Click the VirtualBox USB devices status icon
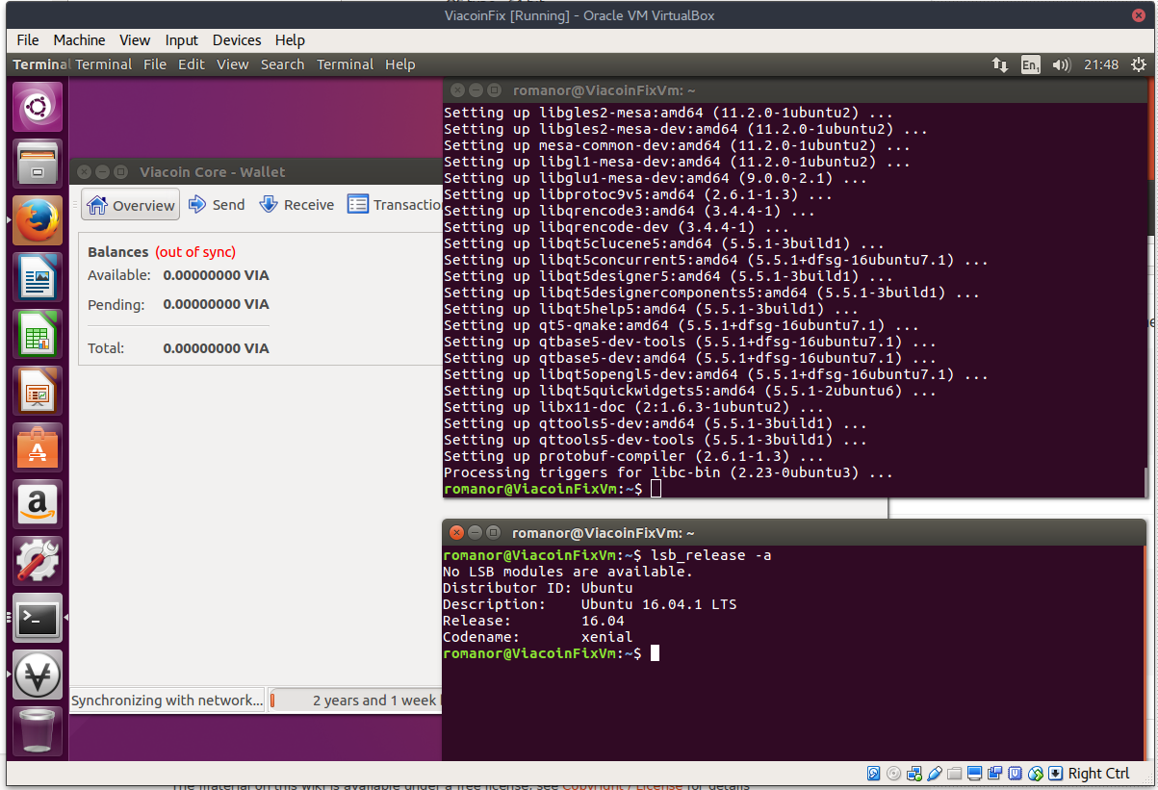The height and width of the screenshot is (790, 1158). point(935,774)
